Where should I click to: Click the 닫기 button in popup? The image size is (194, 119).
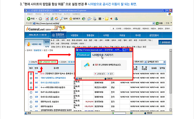[110, 74]
